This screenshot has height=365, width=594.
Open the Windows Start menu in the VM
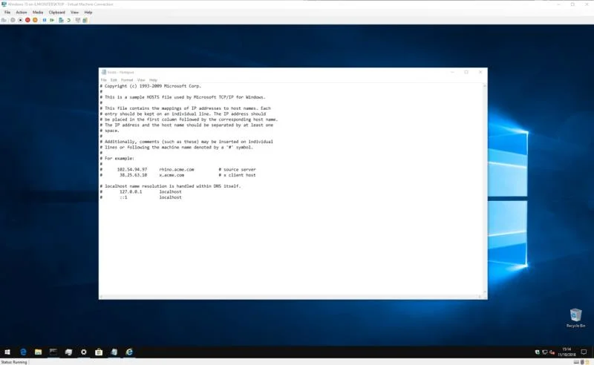tap(7, 352)
